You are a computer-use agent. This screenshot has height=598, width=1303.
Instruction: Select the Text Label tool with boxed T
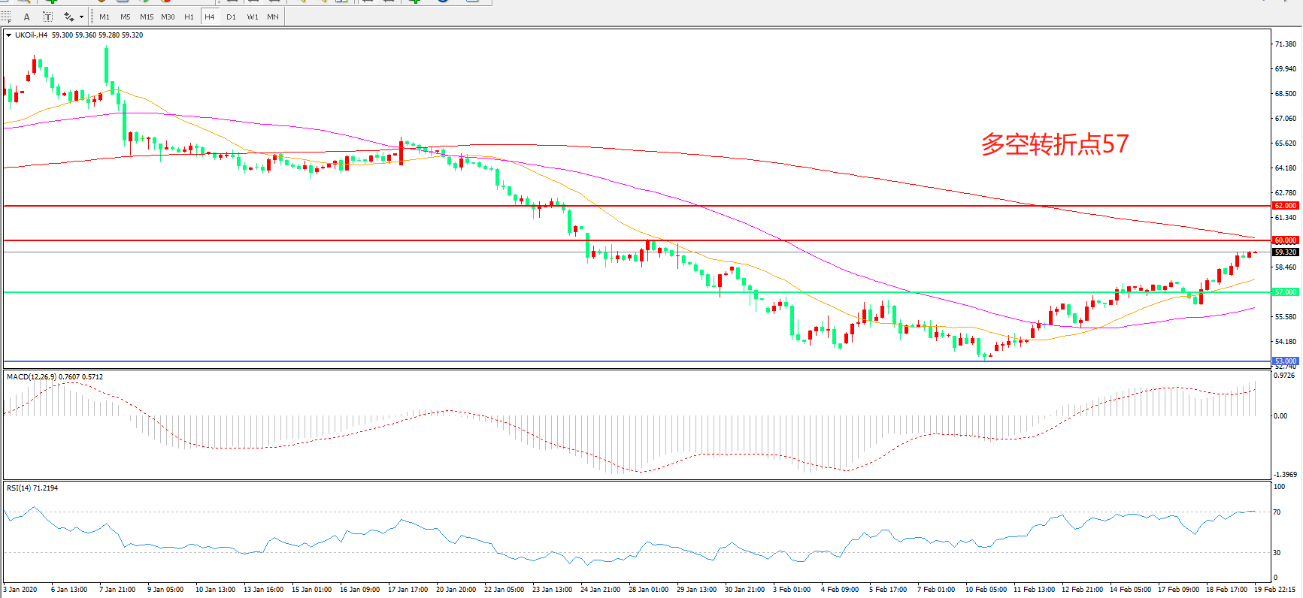(x=47, y=17)
